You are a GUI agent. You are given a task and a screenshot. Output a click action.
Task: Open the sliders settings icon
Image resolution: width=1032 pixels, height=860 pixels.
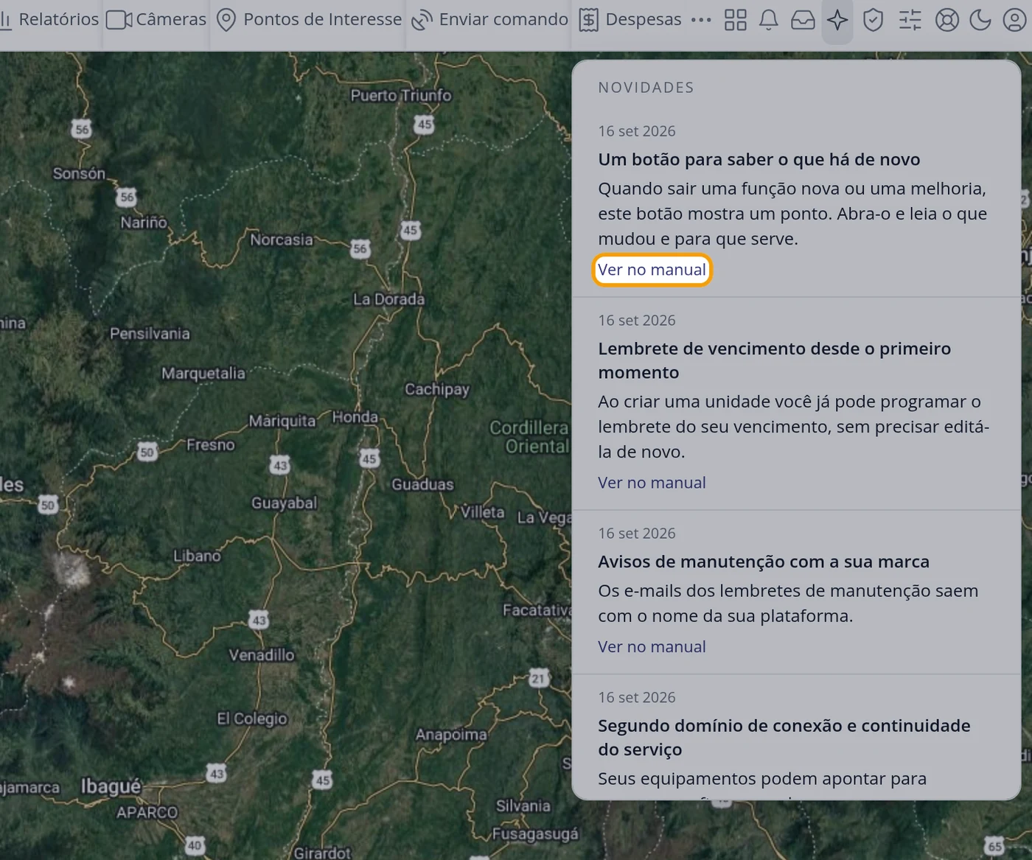910,20
